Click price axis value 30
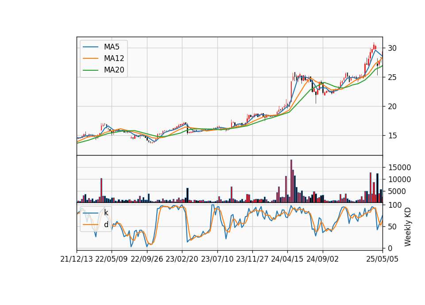425x305 pixels. pyautogui.click(x=392, y=48)
